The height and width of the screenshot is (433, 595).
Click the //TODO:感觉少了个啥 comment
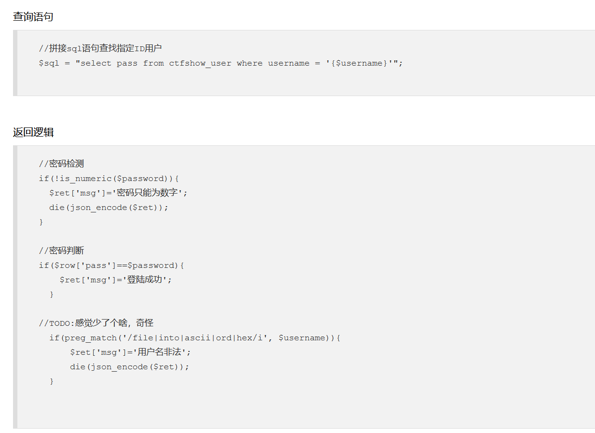coord(96,323)
